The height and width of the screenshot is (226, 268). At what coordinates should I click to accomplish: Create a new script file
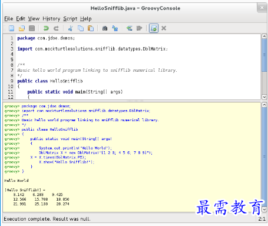12,28
